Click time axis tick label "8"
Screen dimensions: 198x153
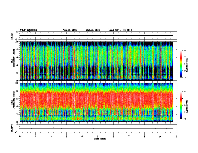(x=144, y=136)
